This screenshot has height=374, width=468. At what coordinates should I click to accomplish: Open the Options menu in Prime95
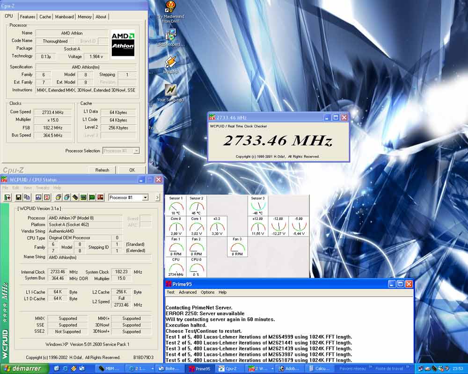207,292
